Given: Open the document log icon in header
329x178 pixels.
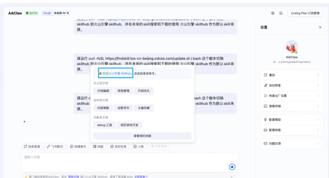Looking at the screenshot, I should coord(281,13).
